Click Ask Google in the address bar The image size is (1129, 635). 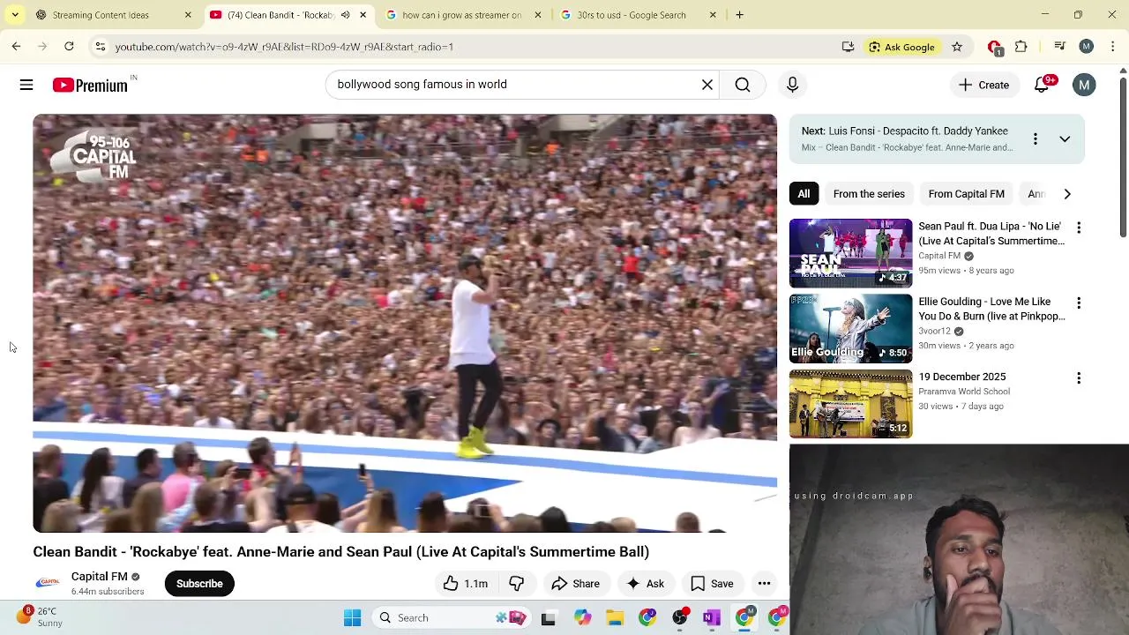(901, 47)
